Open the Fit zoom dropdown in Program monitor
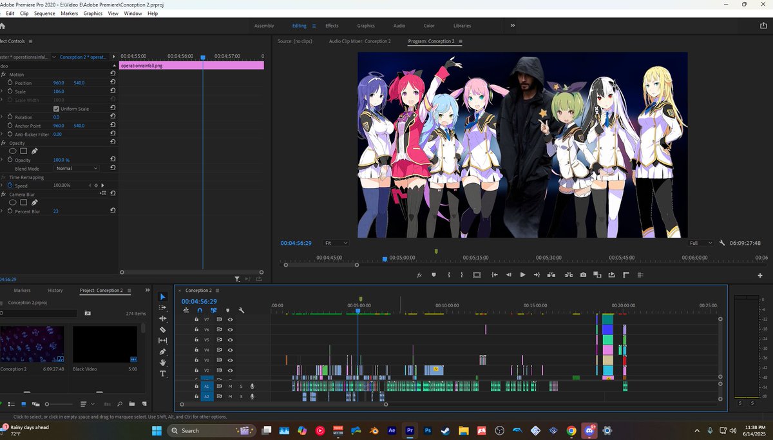 [336, 243]
